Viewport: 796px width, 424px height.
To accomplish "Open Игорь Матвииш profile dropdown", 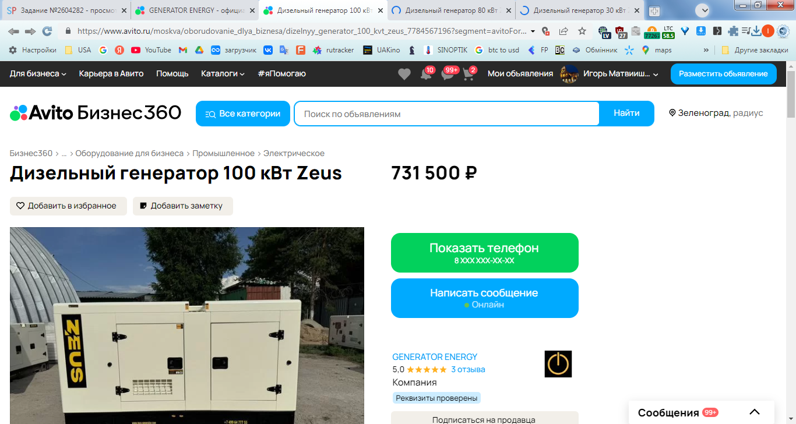I will click(609, 74).
